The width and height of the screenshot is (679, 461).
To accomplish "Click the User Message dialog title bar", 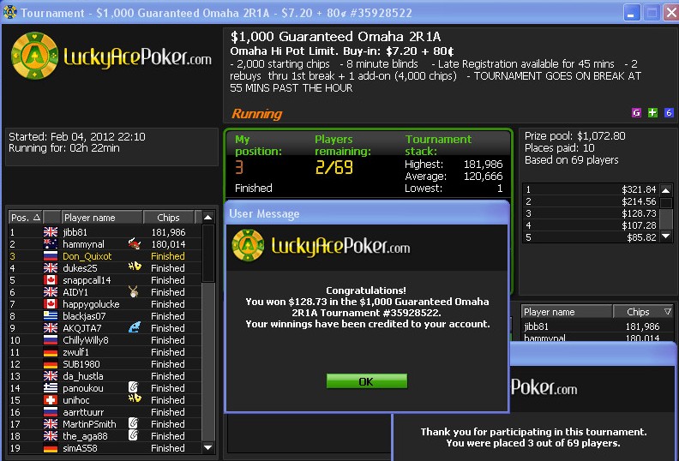I will coord(367,213).
